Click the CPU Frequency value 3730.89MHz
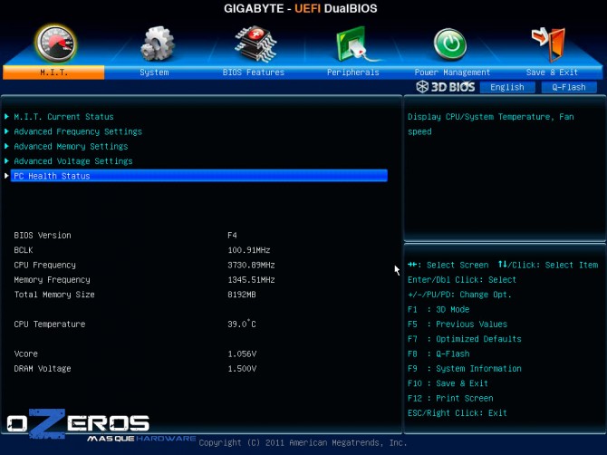This screenshot has height=455, width=607. click(251, 265)
